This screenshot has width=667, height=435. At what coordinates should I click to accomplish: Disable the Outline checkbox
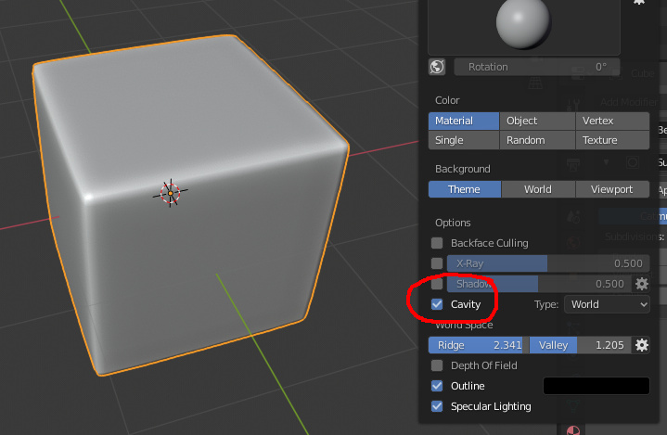tap(437, 386)
